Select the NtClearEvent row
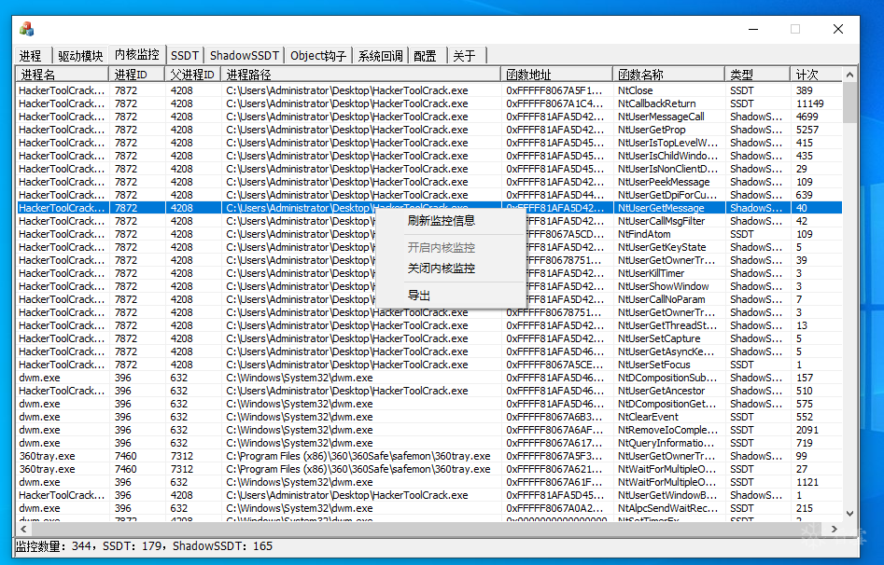884x565 pixels. click(x=429, y=417)
